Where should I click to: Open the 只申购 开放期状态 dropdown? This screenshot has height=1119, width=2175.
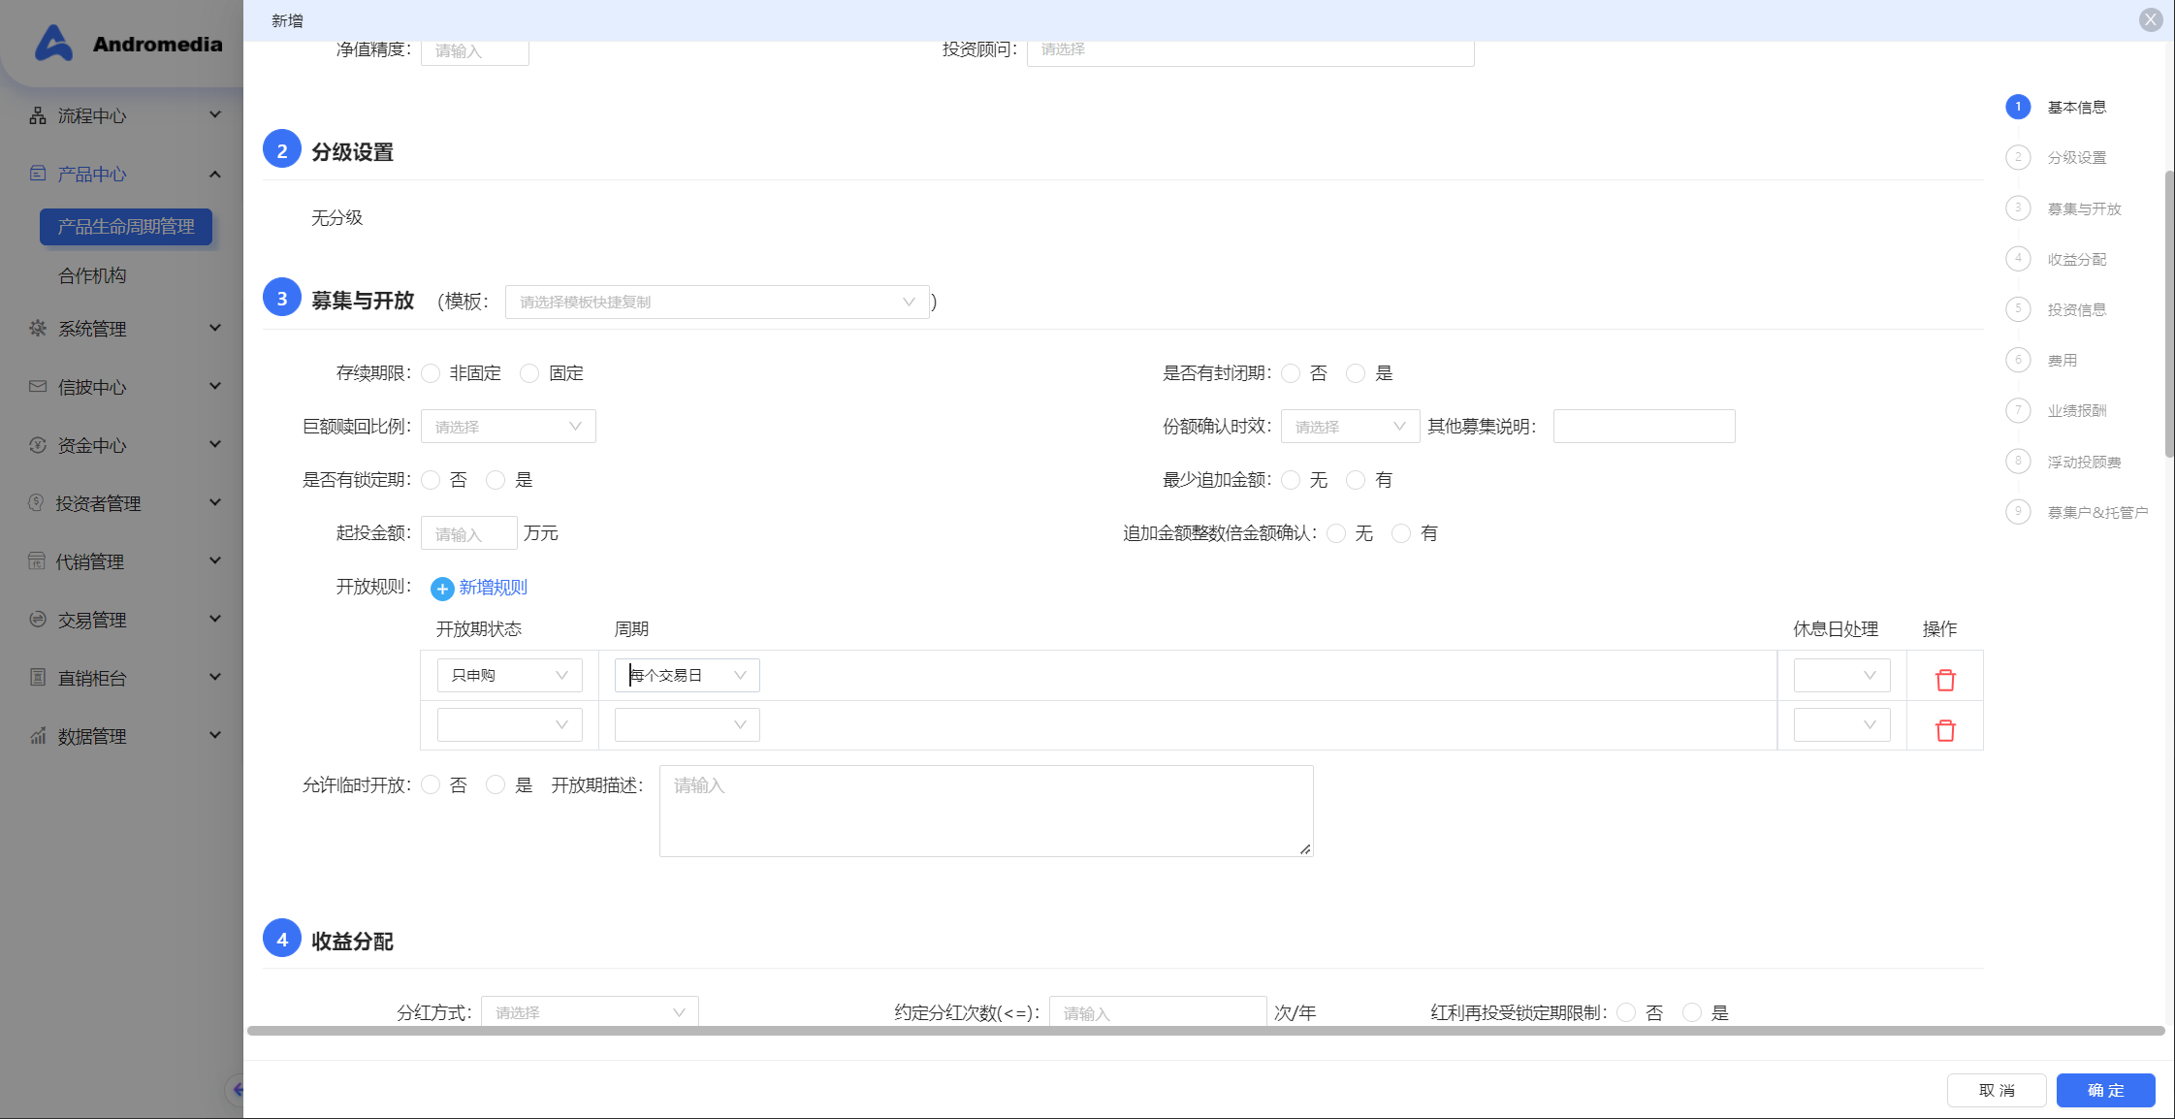point(509,675)
